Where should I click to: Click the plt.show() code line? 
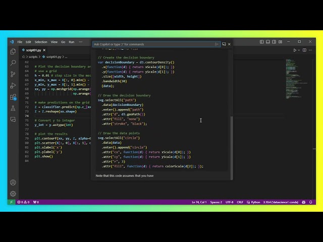click(44, 156)
